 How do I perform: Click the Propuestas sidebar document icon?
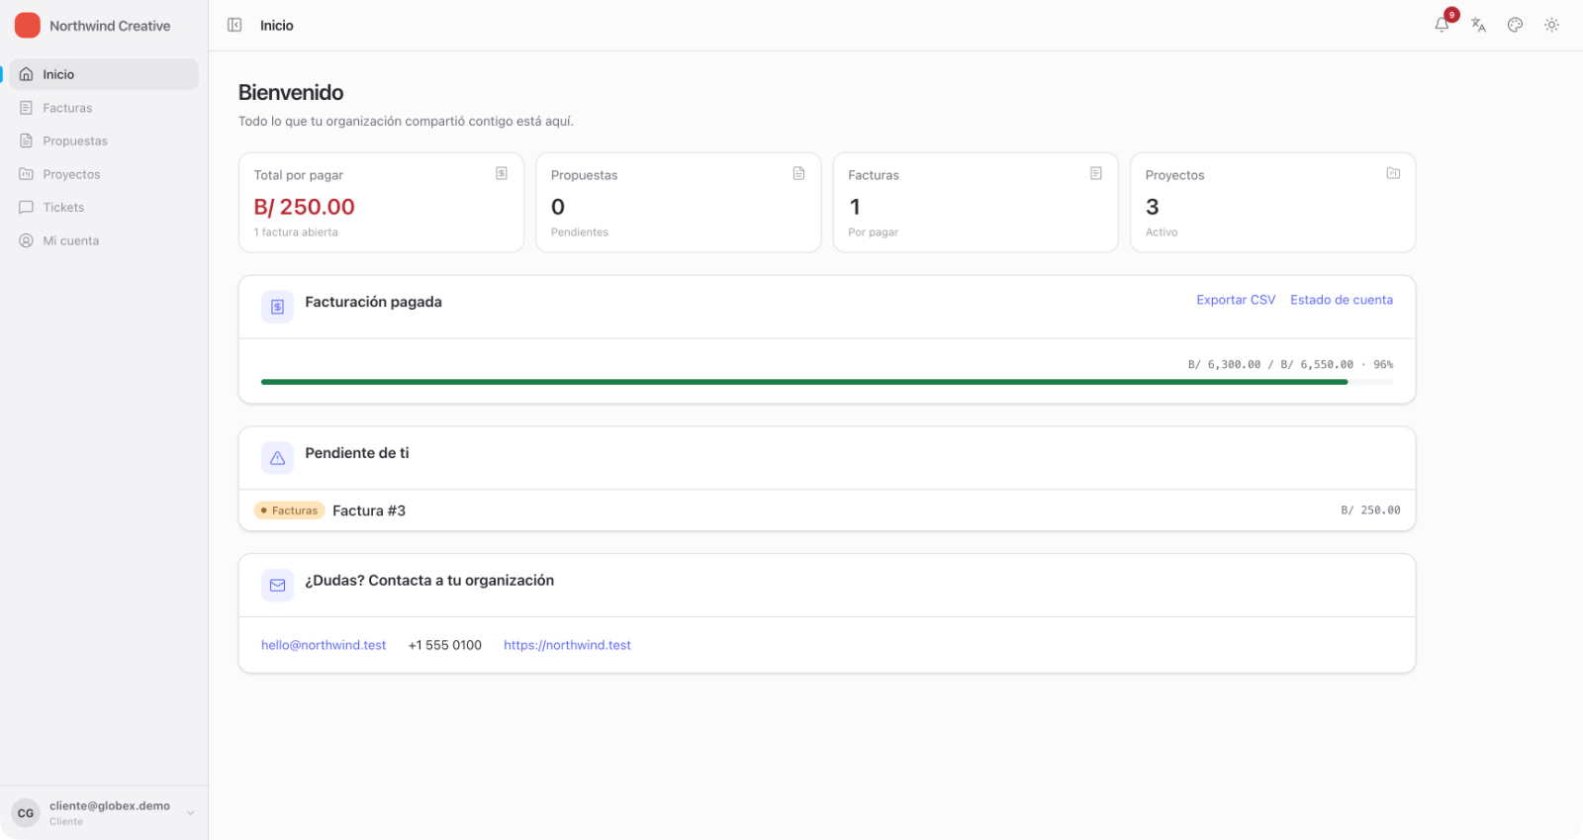tap(27, 140)
